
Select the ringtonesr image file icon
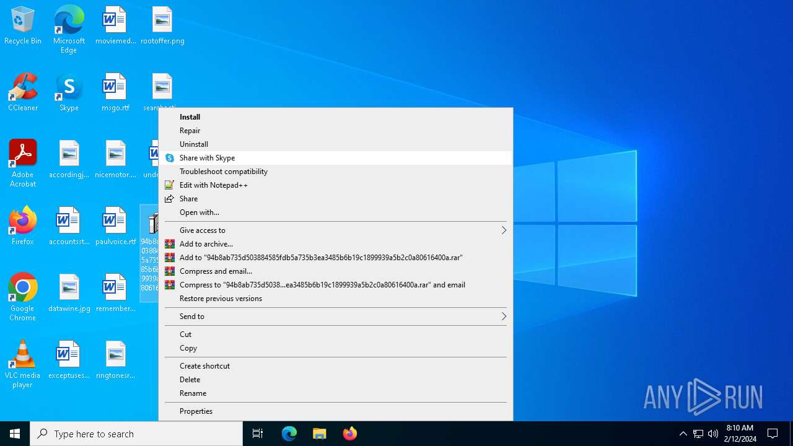pyautogui.click(x=115, y=361)
